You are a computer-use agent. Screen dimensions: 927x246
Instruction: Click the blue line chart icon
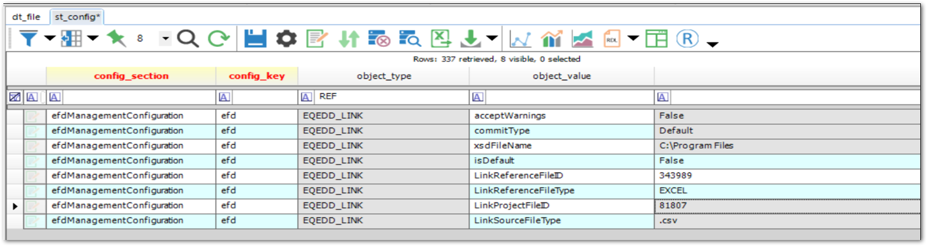coord(520,39)
